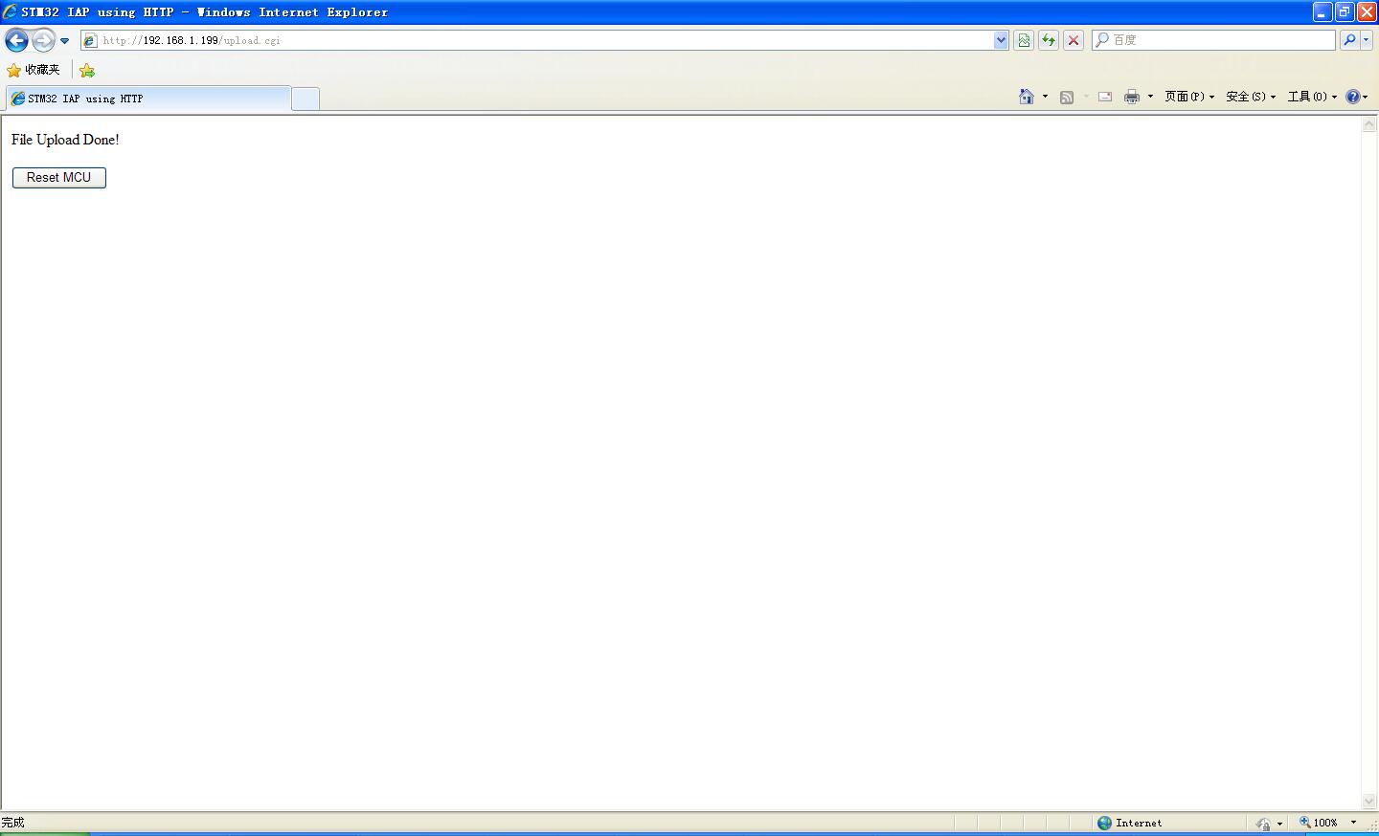The width and height of the screenshot is (1379, 836).
Task: Click the File Upload Done! text
Action: (65, 140)
